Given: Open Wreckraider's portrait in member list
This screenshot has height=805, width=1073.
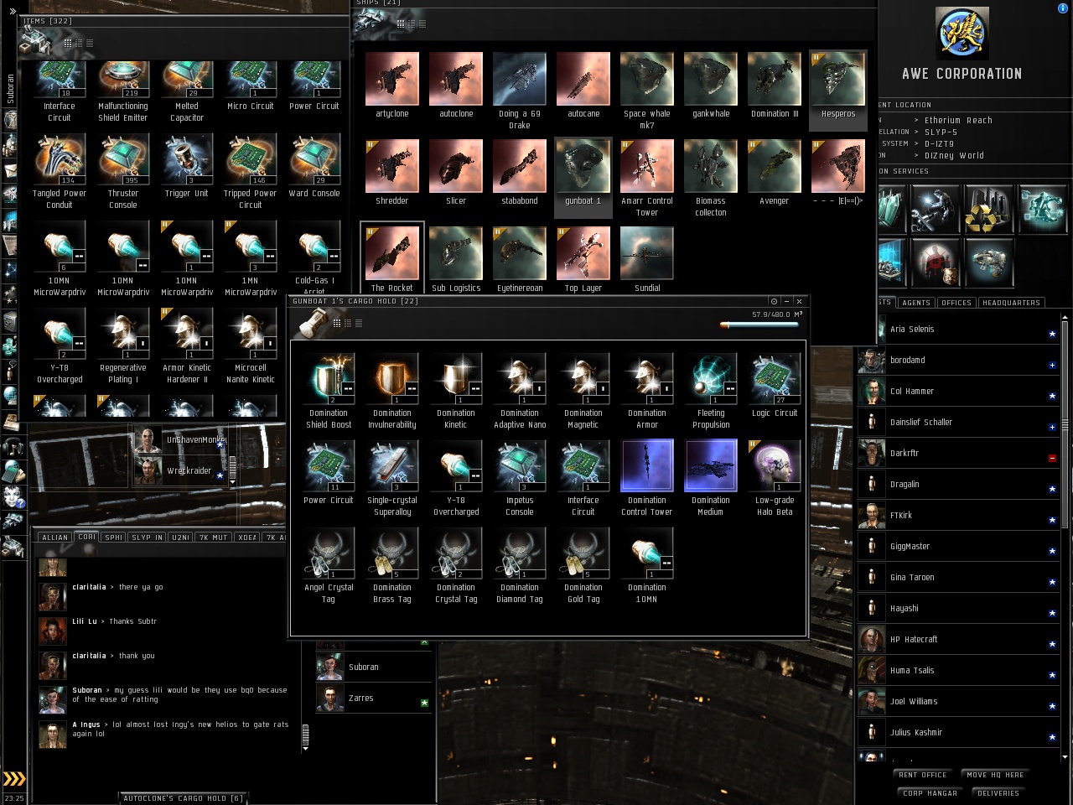Looking at the screenshot, I should tap(148, 471).
